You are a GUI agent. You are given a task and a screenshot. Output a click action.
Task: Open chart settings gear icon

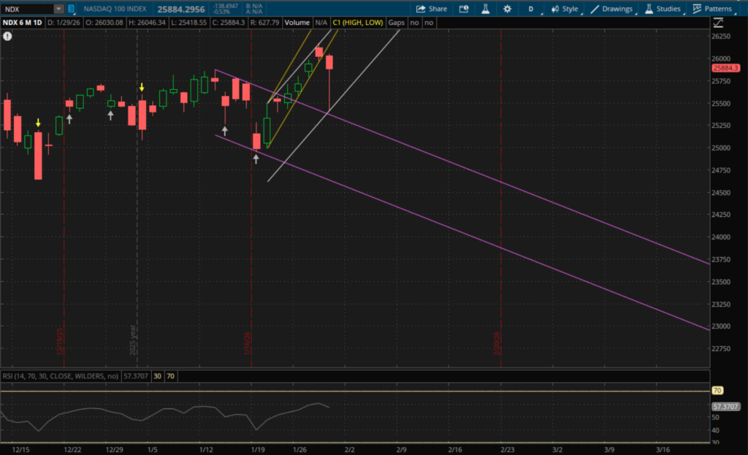508,9
